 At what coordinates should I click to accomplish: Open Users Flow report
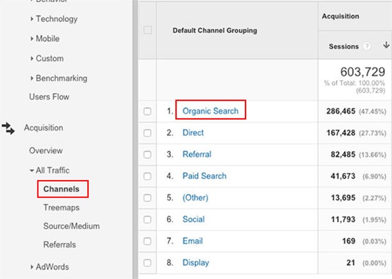pos(49,96)
